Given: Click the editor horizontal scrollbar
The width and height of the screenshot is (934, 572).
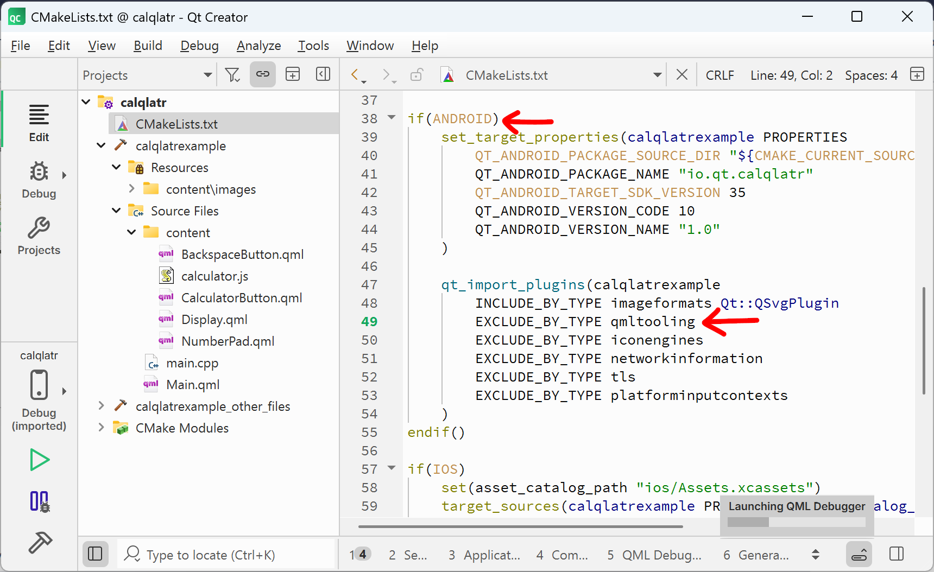Looking at the screenshot, I should tap(520, 526).
